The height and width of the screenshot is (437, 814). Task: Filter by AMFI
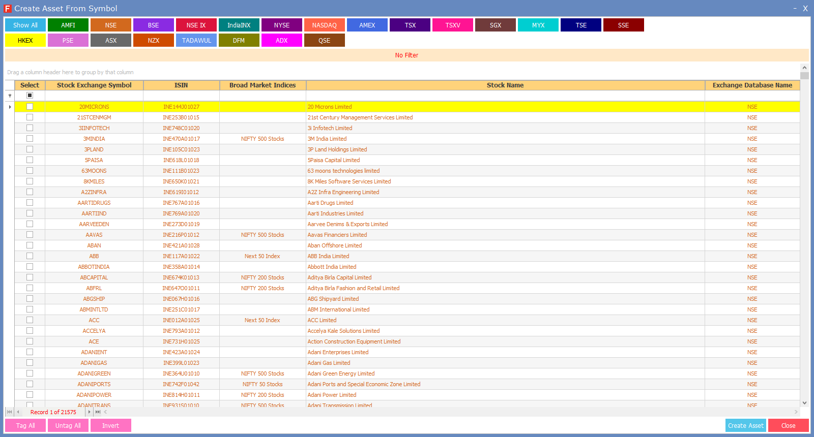click(68, 25)
